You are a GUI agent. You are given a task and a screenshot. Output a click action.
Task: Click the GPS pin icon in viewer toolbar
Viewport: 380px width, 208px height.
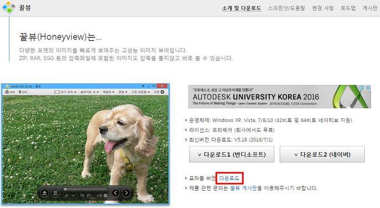click(20, 92)
